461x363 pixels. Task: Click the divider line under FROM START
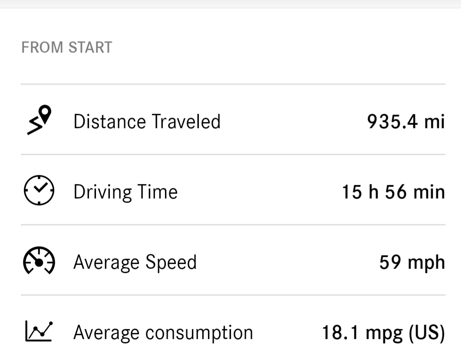point(233,84)
